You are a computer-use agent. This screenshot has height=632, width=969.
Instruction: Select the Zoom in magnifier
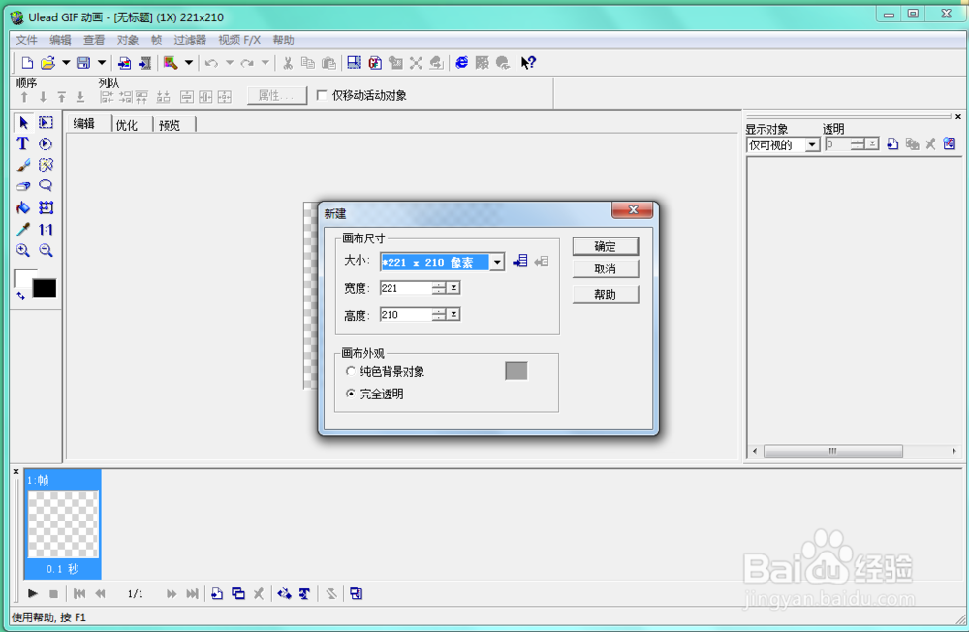(23, 250)
